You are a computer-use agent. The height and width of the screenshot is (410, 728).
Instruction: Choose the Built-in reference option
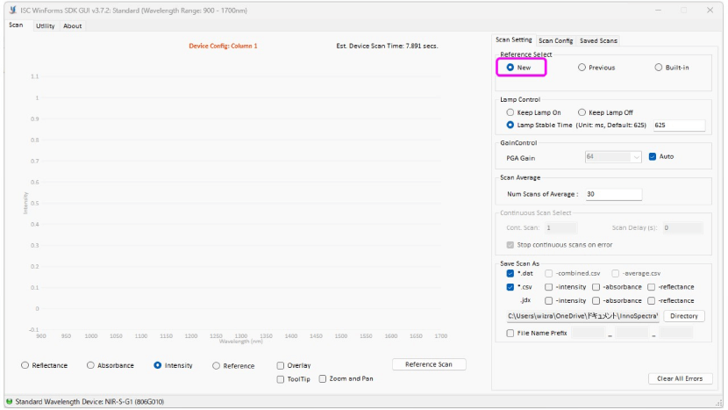pos(659,68)
